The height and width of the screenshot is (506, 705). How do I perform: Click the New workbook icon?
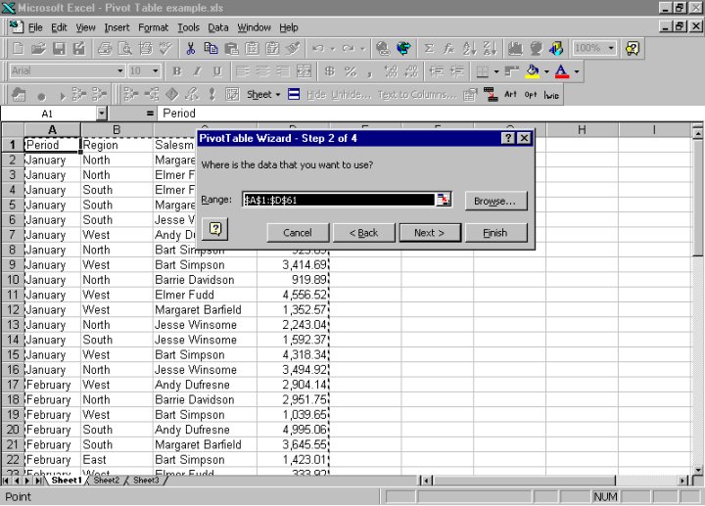[18, 48]
